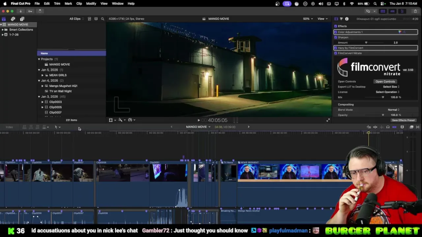
Task: Open the Effects browser icon
Action: coord(411,127)
